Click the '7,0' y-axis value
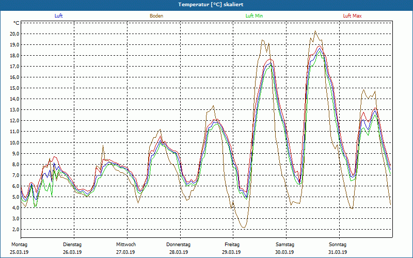Image resolution: width=413 pixels, height=258 pixels. pos(15,175)
